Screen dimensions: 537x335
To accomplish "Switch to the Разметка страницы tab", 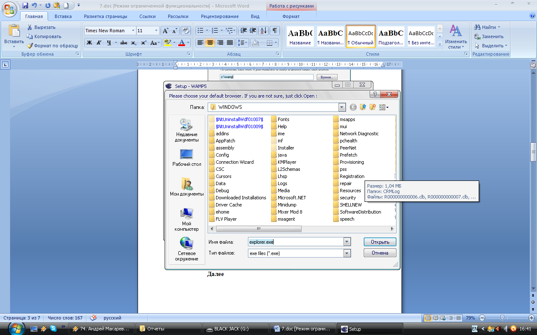I will click(105, 16).
